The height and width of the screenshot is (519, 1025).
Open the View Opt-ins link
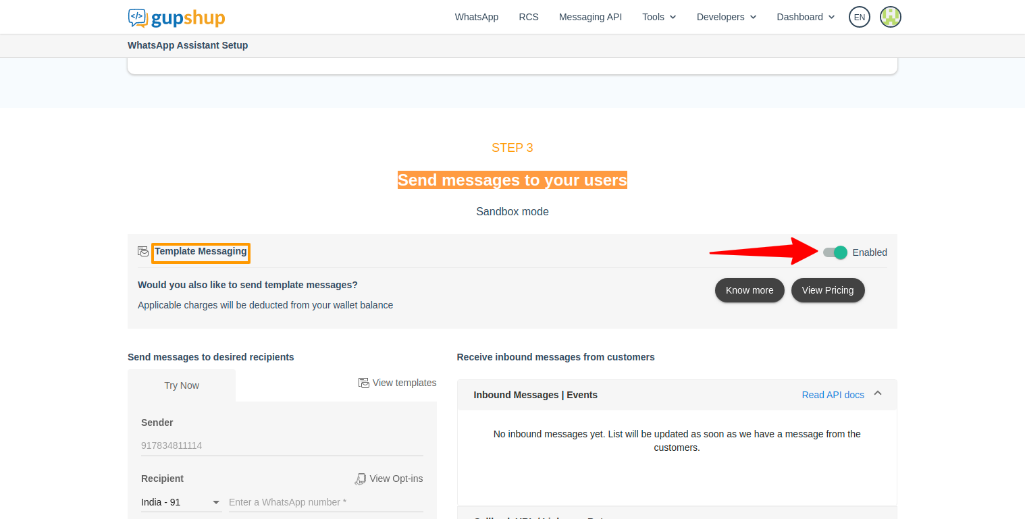396,479
